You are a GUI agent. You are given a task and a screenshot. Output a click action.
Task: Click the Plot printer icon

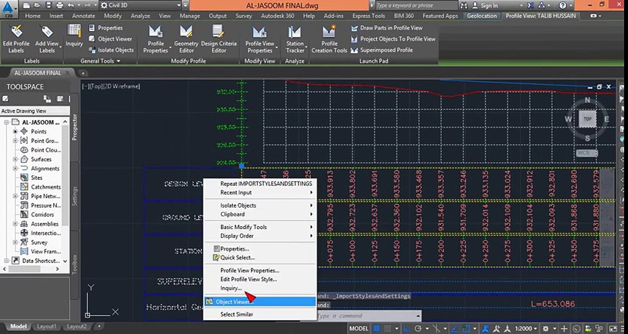(x=60, y=6)
